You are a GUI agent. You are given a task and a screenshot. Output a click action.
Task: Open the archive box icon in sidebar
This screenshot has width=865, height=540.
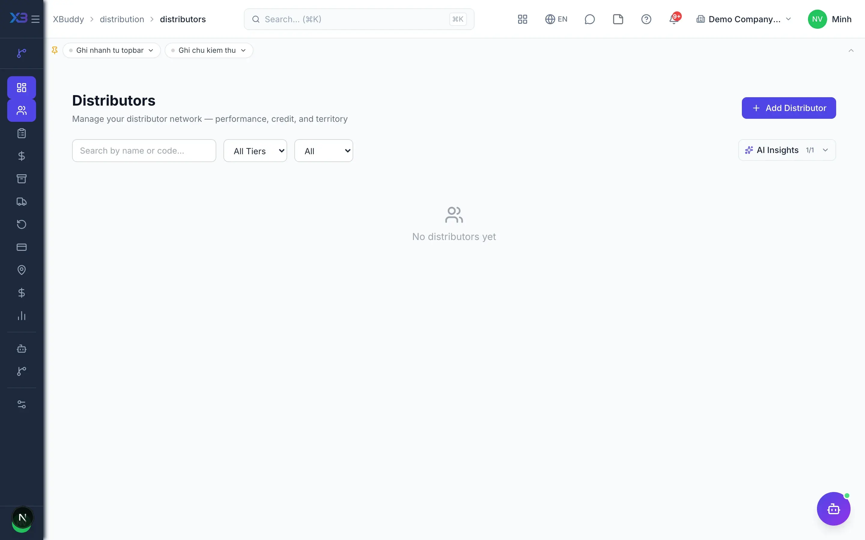pos(21,178)
